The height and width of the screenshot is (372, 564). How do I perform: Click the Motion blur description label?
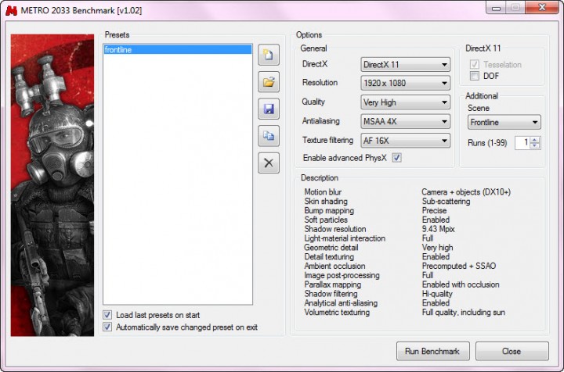[x=323, y=192]
